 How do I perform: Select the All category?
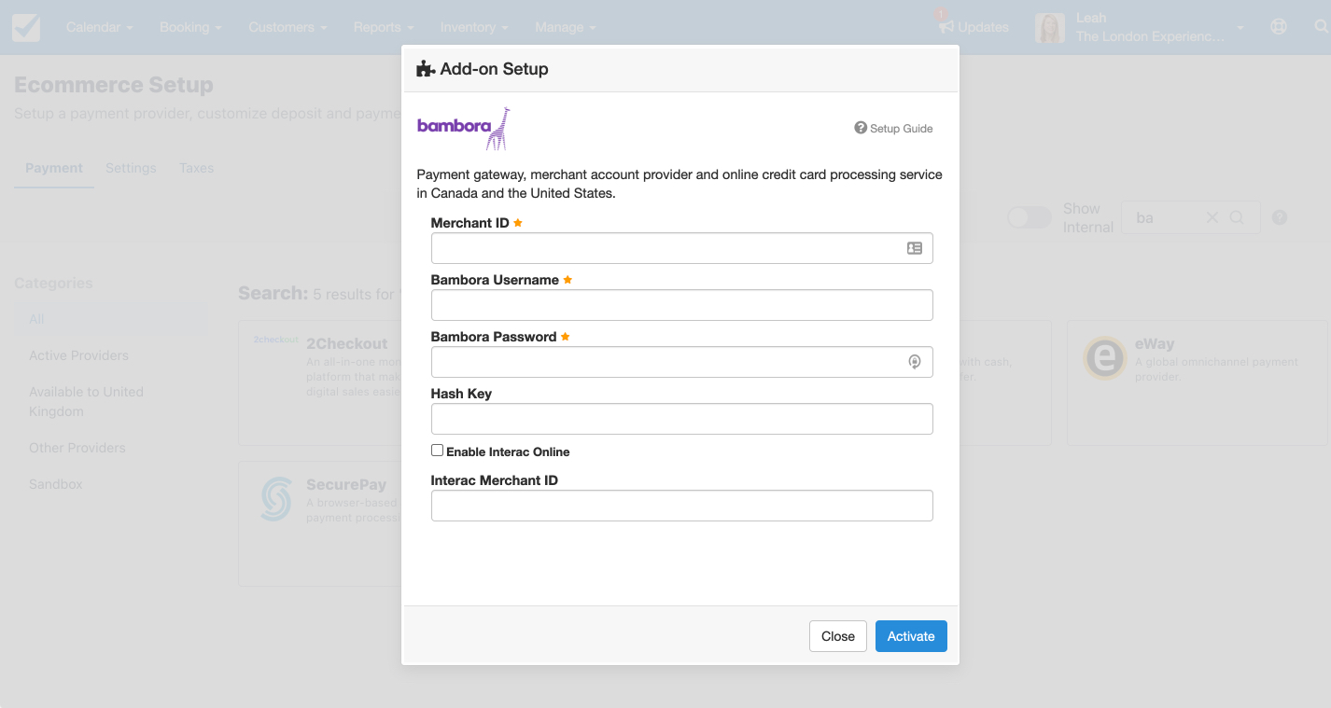coord(112,319)
